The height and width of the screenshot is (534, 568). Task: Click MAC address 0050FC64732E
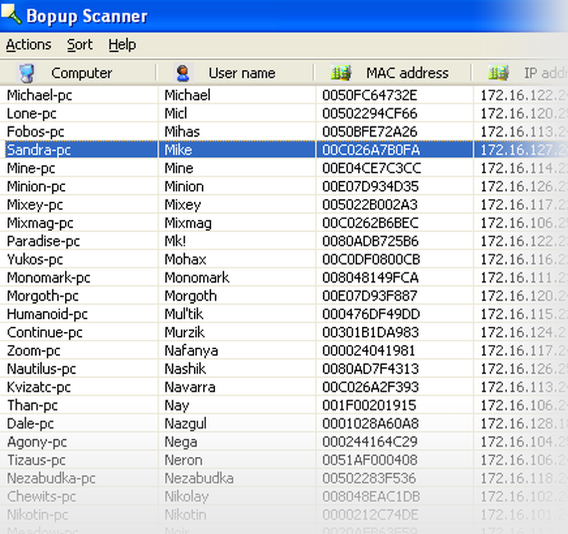[x=370, y=95]
